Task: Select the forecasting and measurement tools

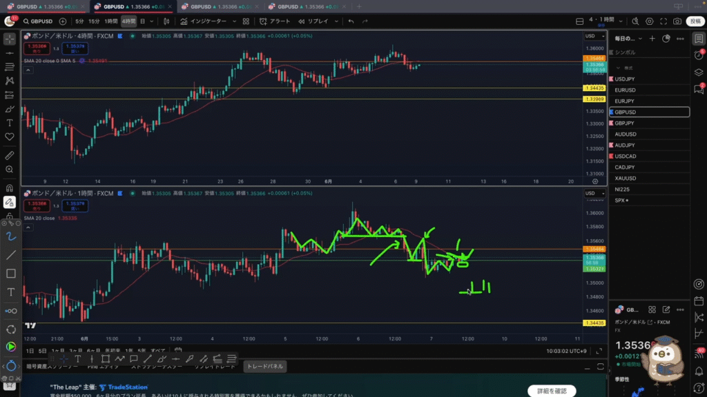Action: coord(10,95)
